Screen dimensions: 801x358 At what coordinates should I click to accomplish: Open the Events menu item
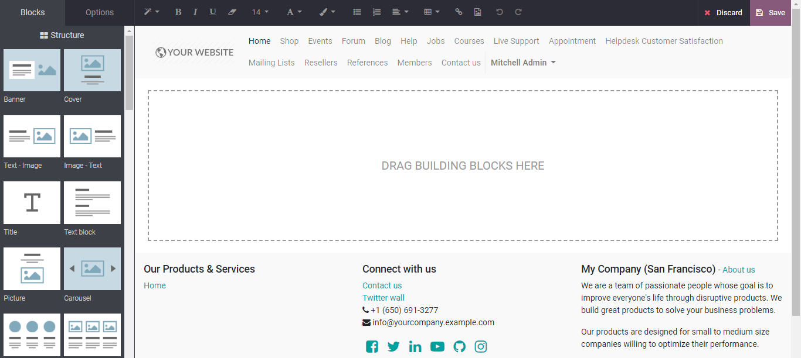click(320, 41)
